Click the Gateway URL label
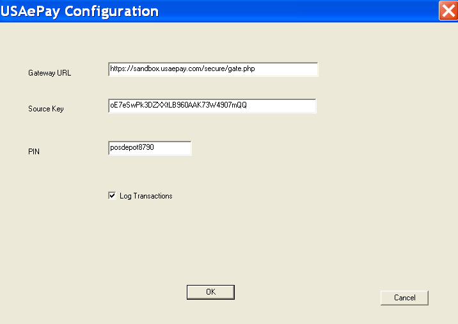Screen dimensions: 458x324 pyautogui.click(x=50, y=73)
